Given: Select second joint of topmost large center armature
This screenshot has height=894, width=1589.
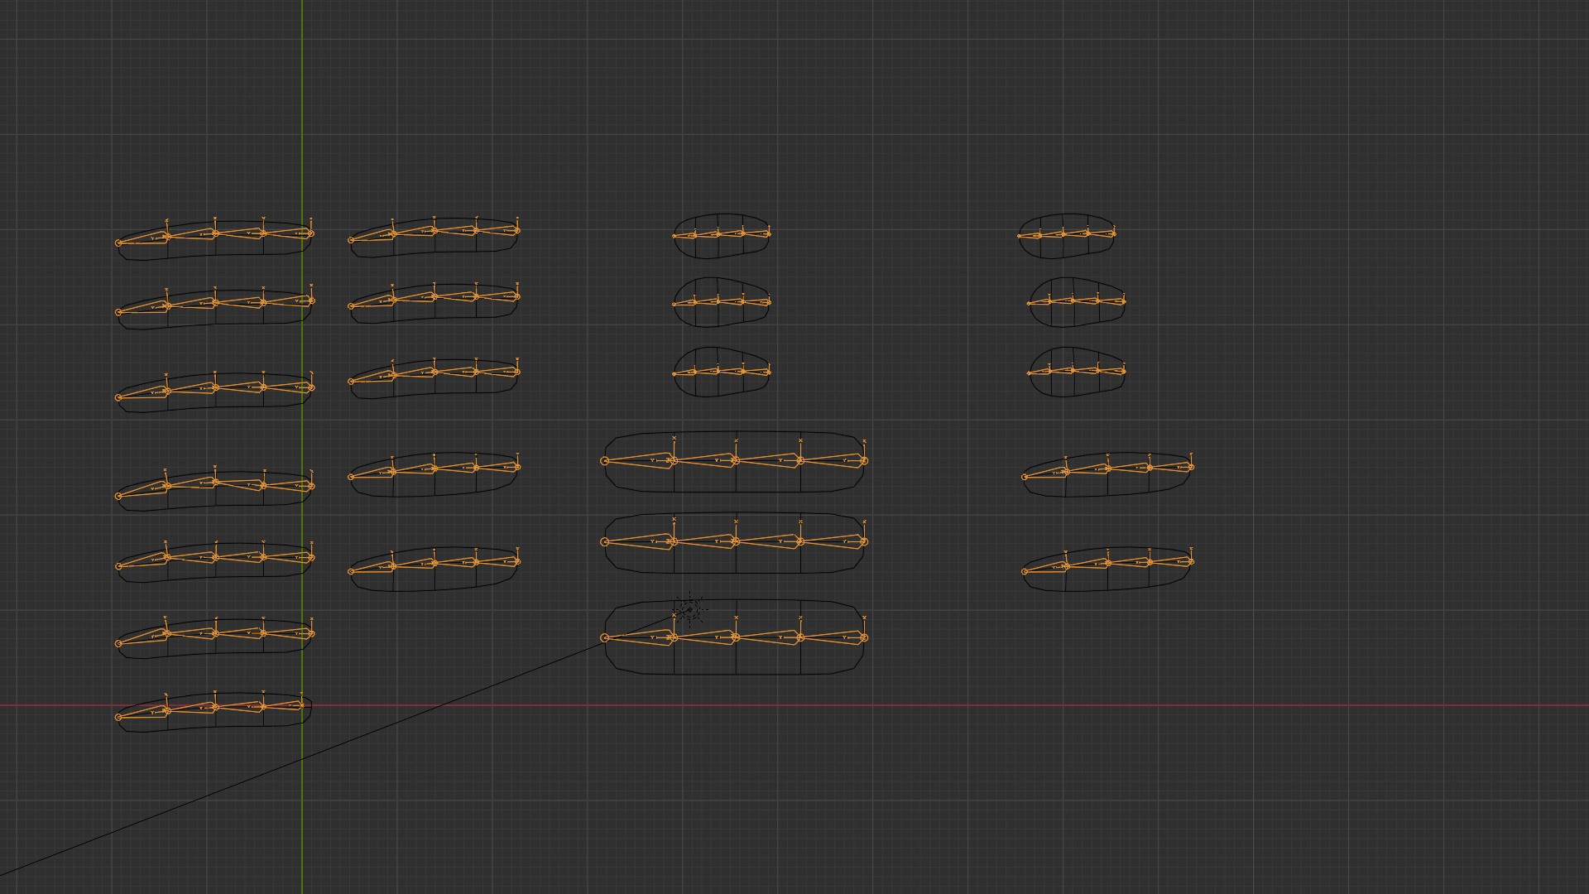Looking at the screenshot, I should [673, 461].
